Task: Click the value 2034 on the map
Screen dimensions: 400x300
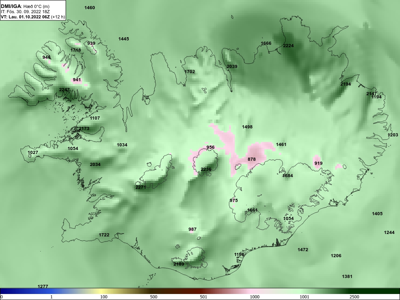Action: click(95, 164)
